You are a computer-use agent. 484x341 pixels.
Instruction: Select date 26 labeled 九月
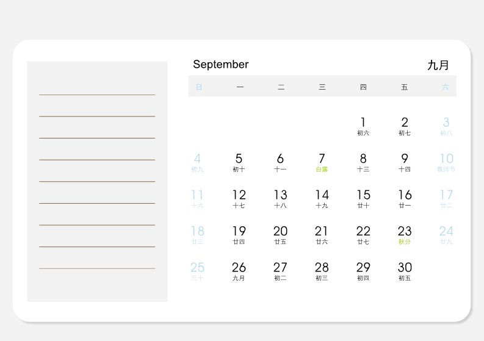pyautogui.click(x=239, y=271)
